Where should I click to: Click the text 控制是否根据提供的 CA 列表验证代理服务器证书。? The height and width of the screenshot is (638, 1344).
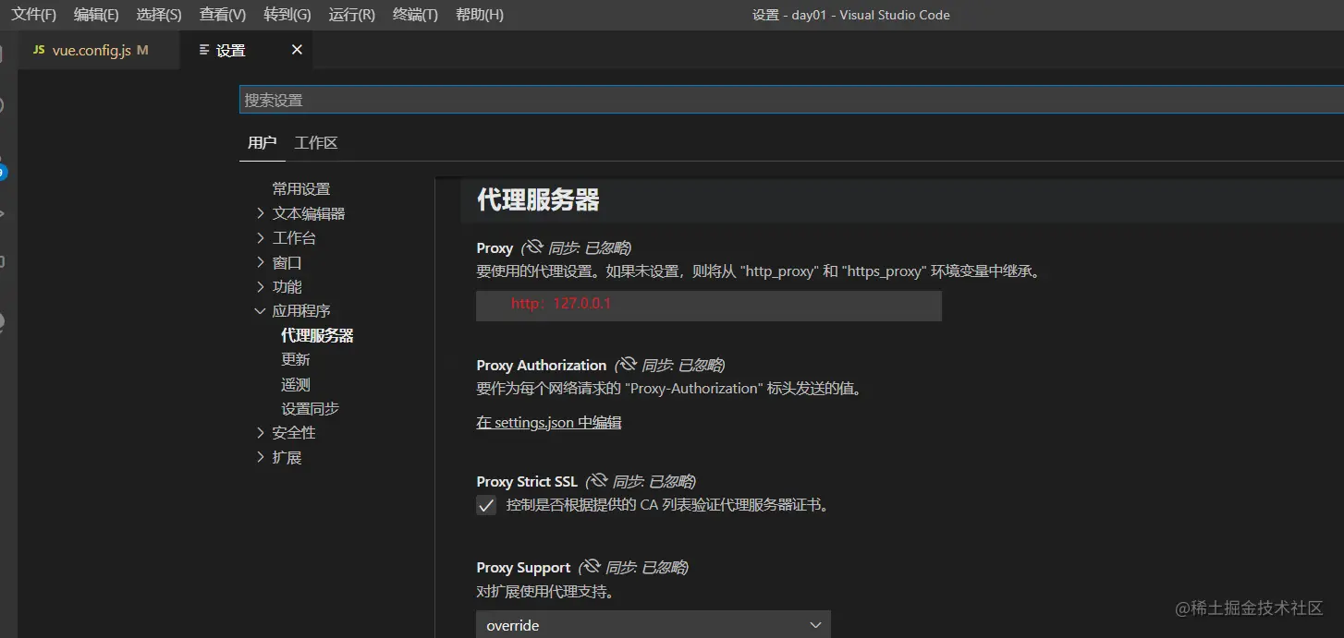point(667,505)
